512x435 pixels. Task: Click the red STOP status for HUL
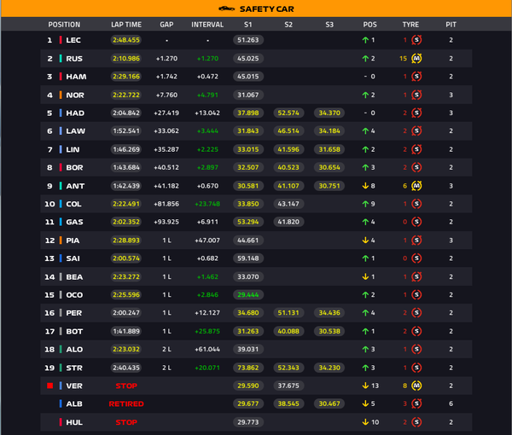pyautogui.click(x=126, y=422)
